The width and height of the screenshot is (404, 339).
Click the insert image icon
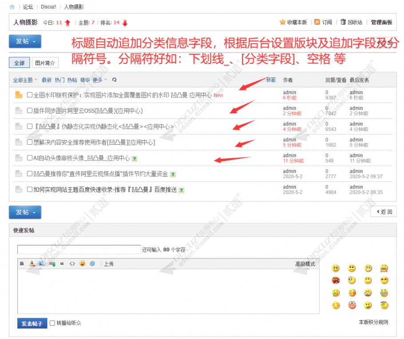click(x=41, y=264)
